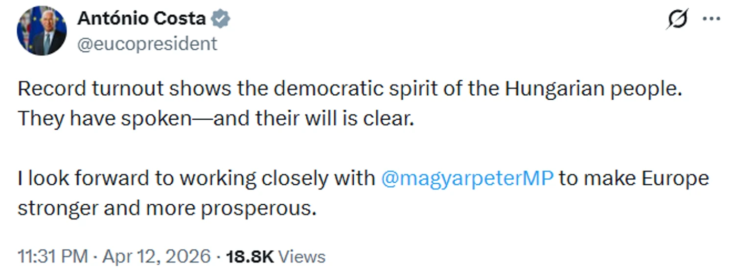
Task: Open the Grok slashed-circle icon
Action: pos(678,19)
